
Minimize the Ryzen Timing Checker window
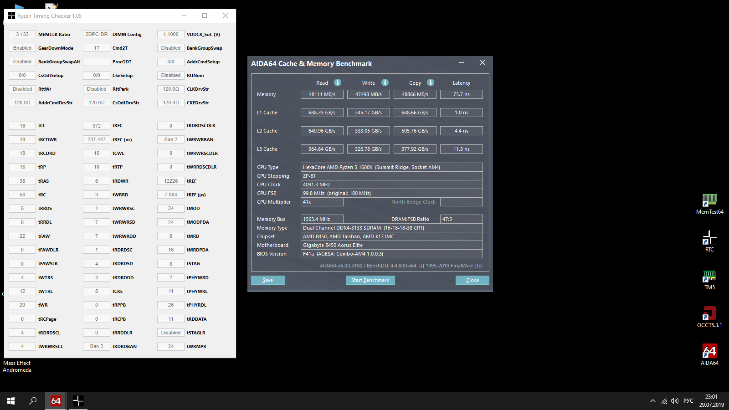pyautogui.click(x=184, y=15)
